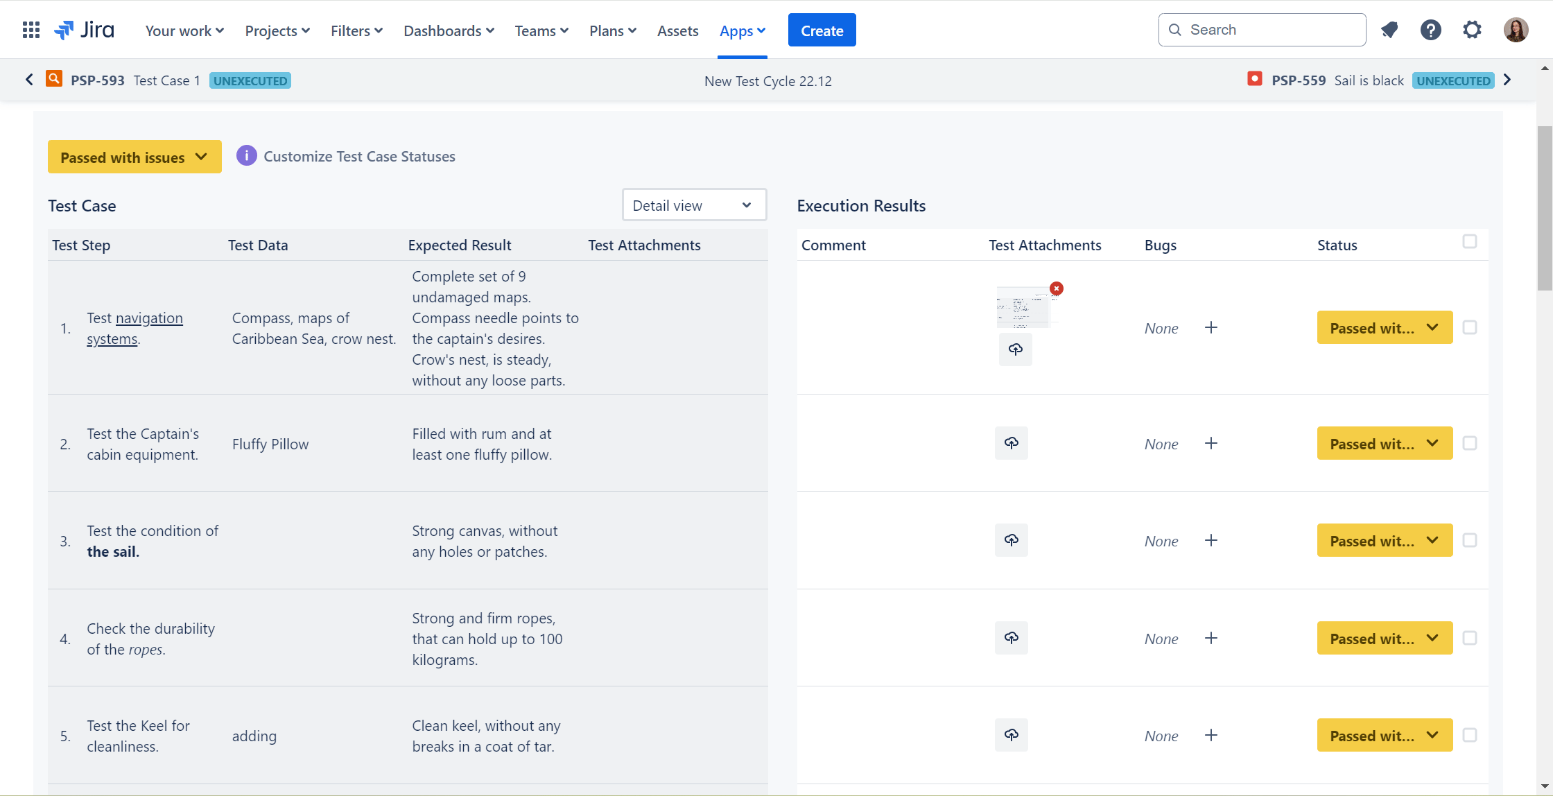Screen dimensions: 1553x796
Task: Open the Projects menu
Action: 277,31
